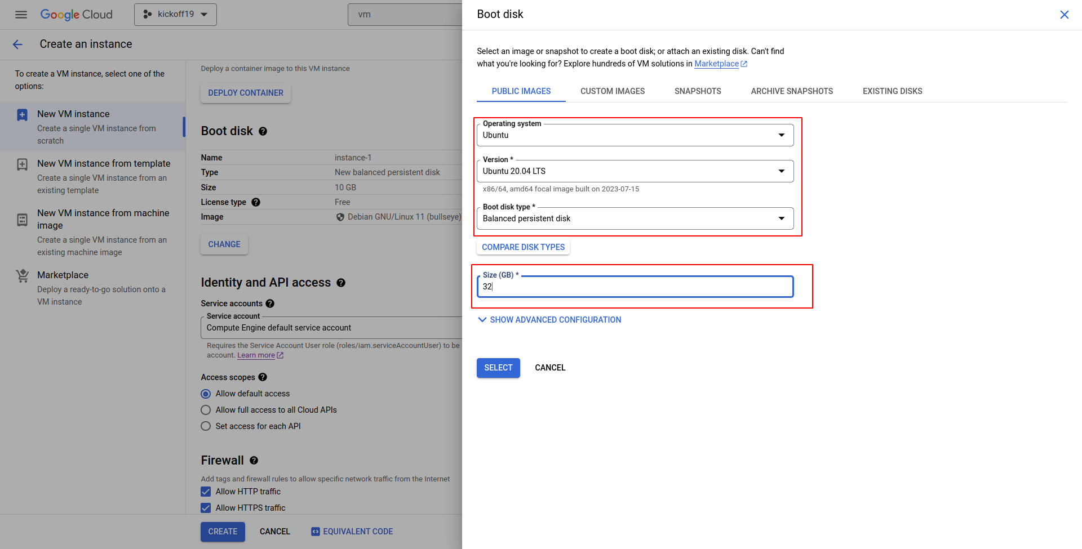This screenshot has height=549, width=1082.
Task: Click the New balanced persistent disk value
Action: (387, 172)
